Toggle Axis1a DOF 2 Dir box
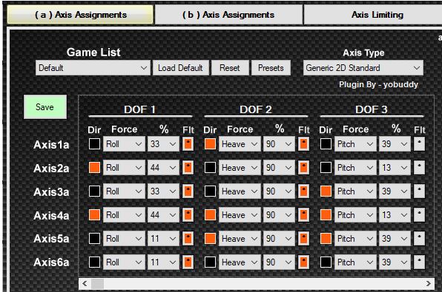This screenshot has width=442, height=292. coord(210,144)
